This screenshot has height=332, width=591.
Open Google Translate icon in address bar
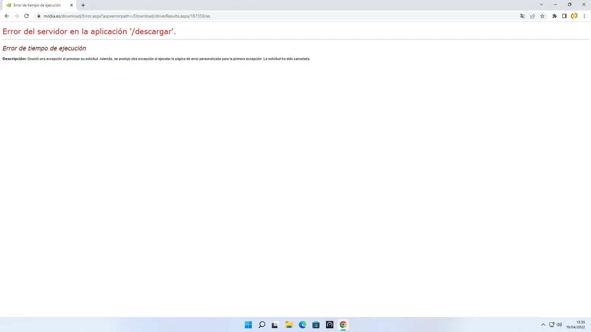pos(523,16)
